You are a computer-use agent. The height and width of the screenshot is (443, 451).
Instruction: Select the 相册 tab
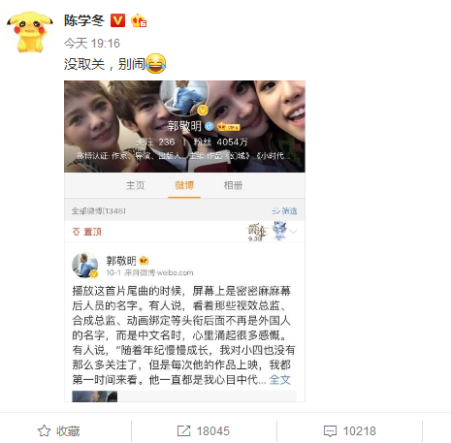tap(233, 185)
